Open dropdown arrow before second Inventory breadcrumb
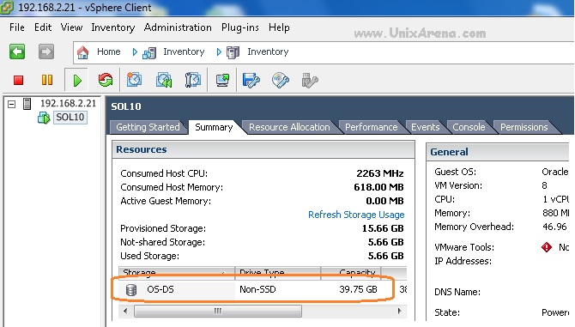 coord(219,52)
